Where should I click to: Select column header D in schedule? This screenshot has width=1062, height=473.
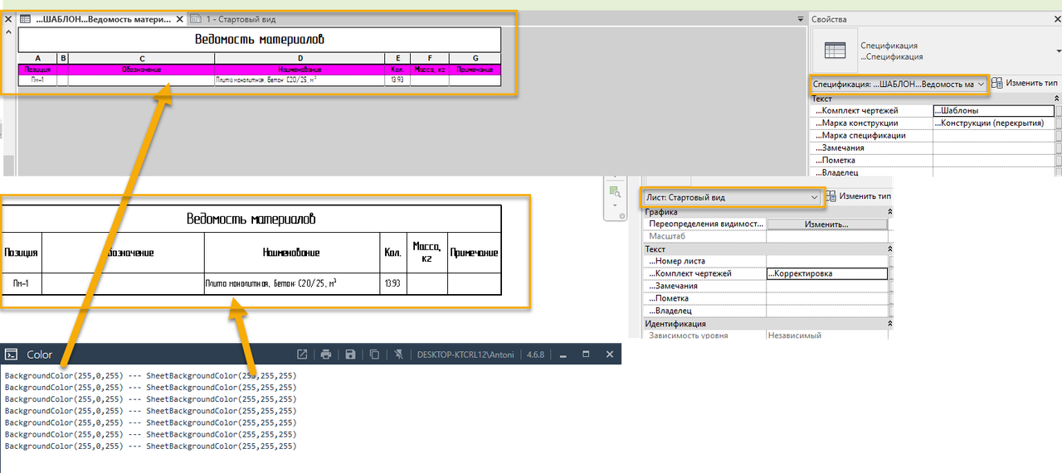[300, 58]
